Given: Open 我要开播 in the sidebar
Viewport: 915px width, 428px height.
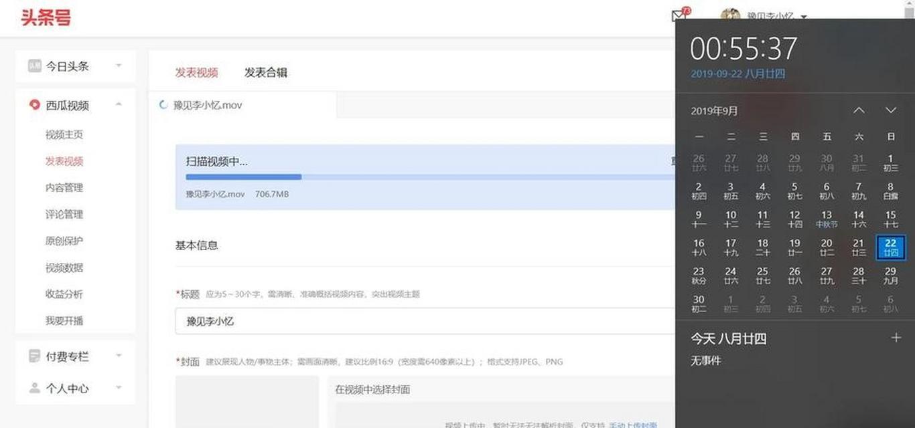Looking at the screenshot, I should point(64,321).
